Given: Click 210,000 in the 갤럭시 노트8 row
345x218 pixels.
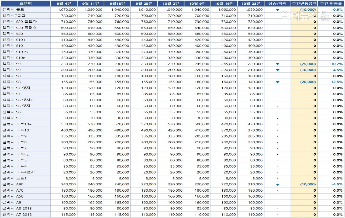Looking at the screenshot, I should [202, 142].
